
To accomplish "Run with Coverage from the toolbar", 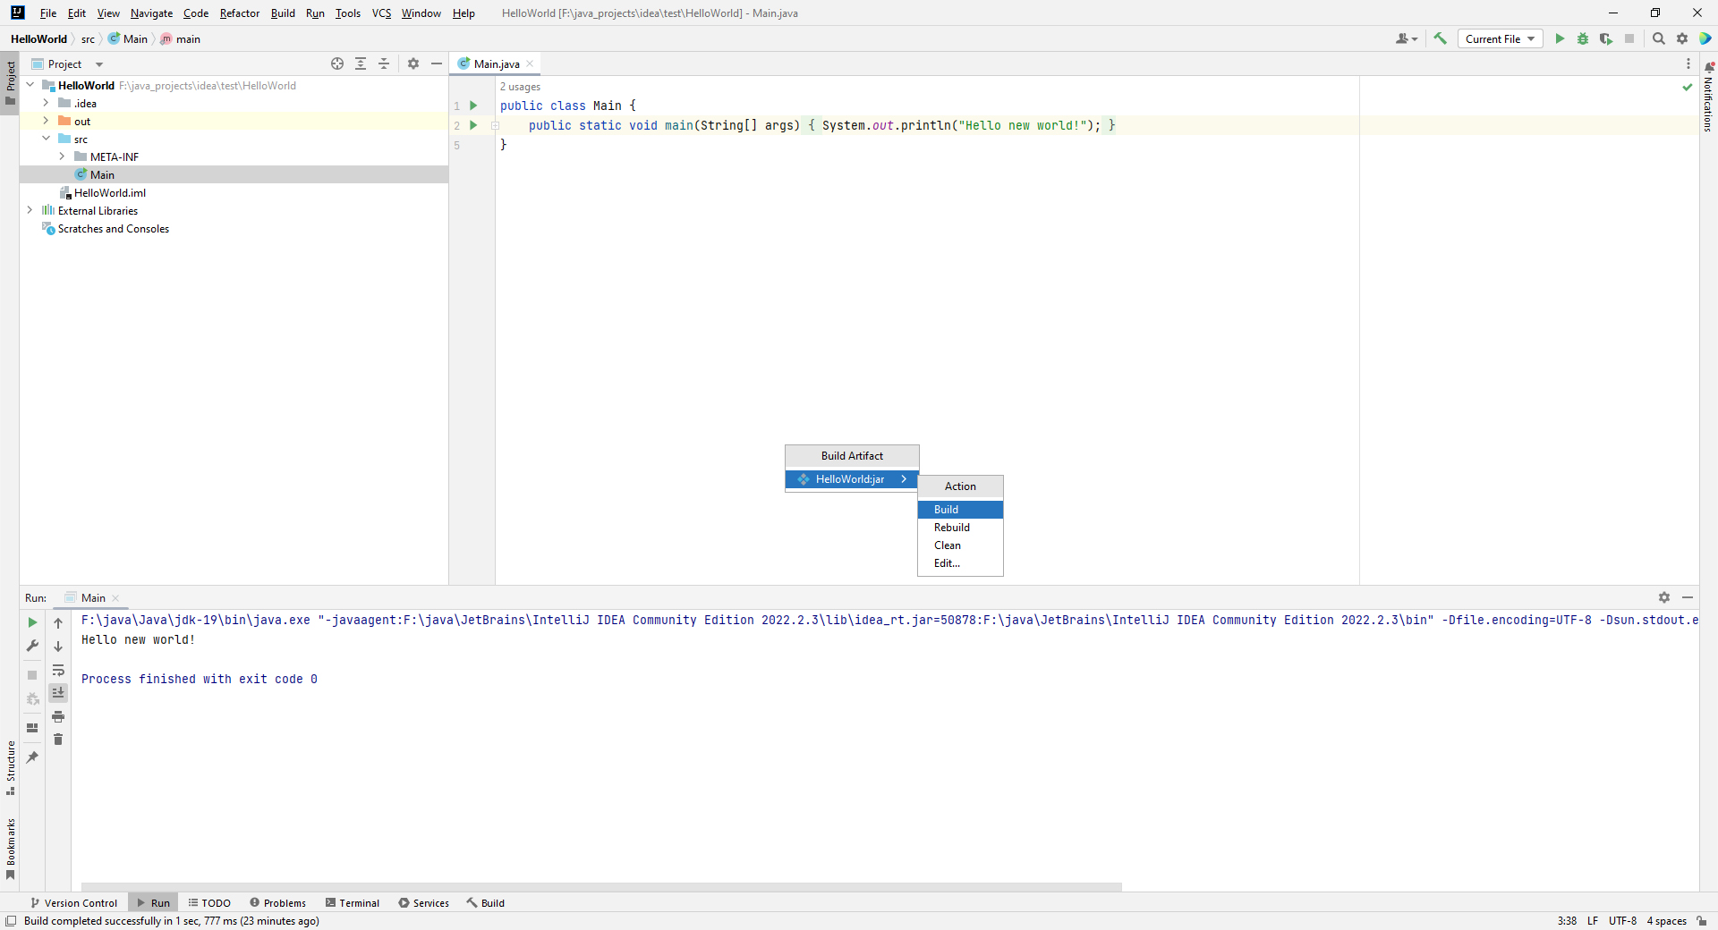I will (1606, 38).
